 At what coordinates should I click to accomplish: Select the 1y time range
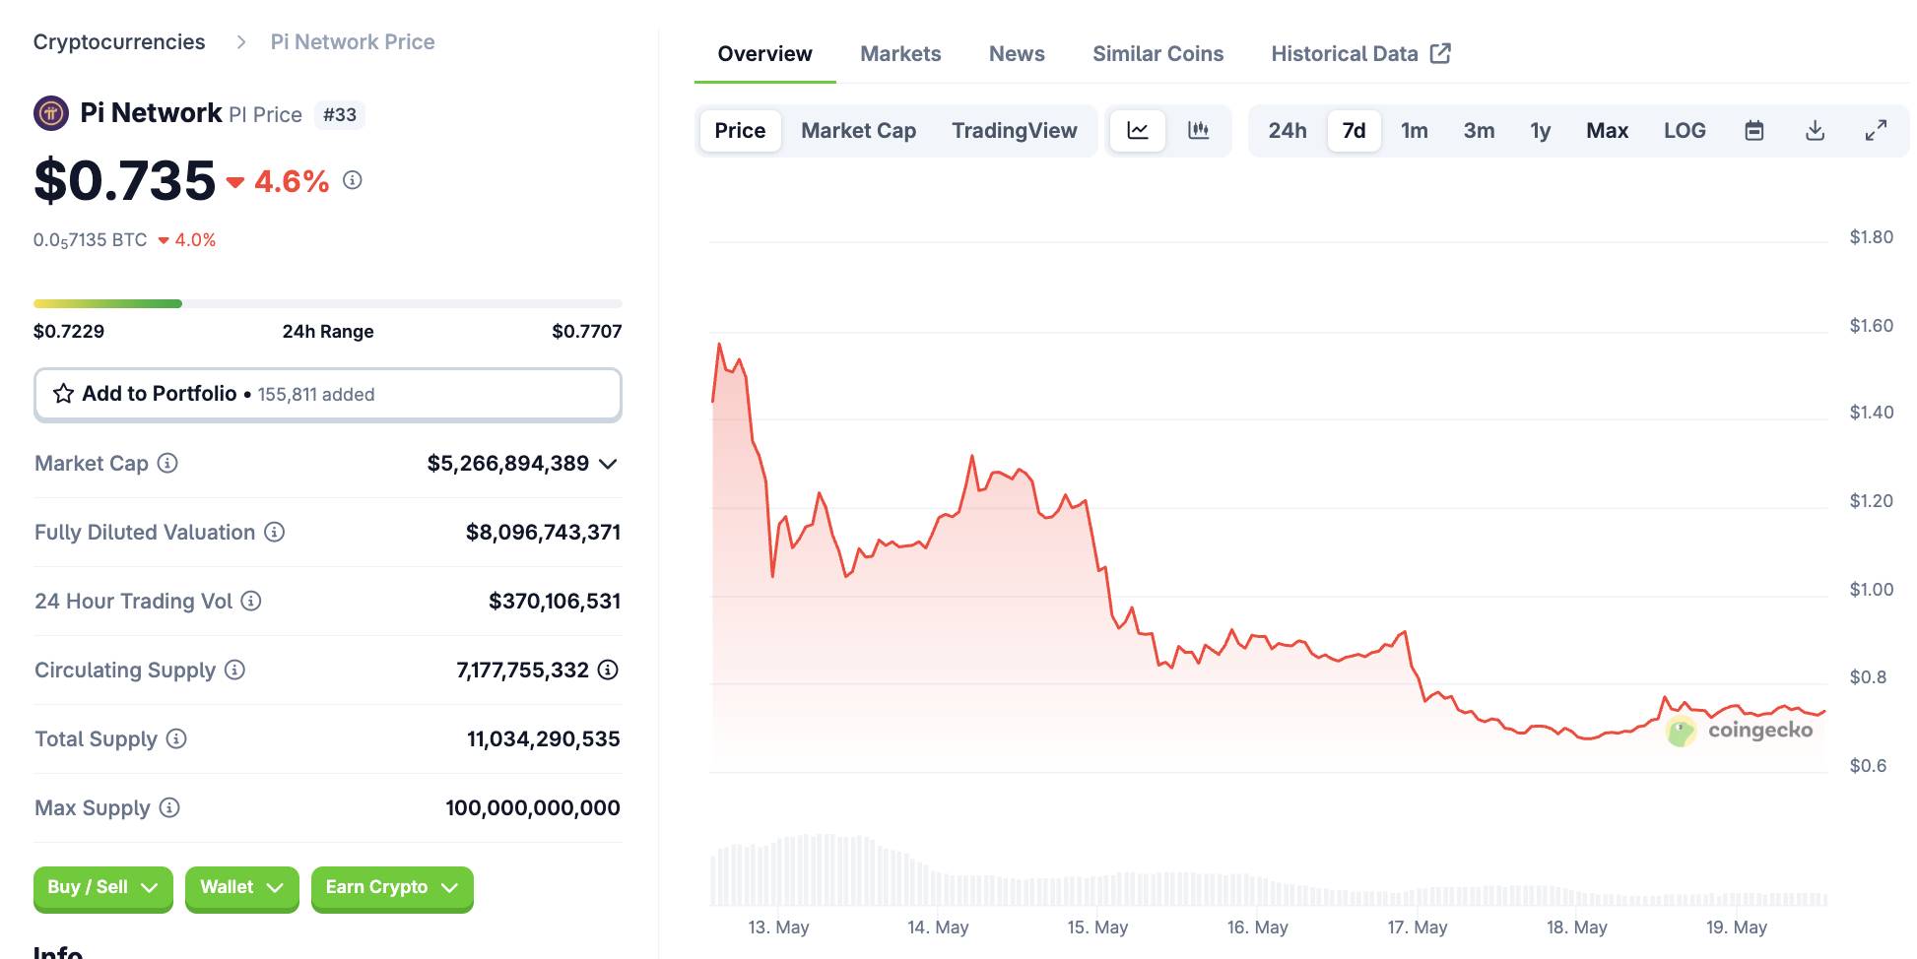[1540, 130]
